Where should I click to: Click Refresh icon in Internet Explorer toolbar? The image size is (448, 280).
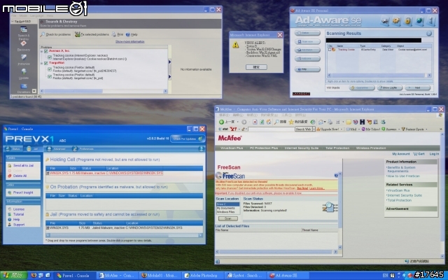262,122
